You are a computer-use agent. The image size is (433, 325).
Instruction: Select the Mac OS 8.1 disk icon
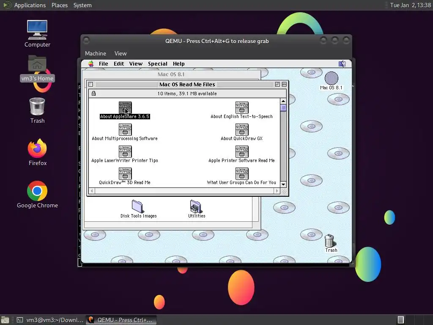(x=332, y=78)
